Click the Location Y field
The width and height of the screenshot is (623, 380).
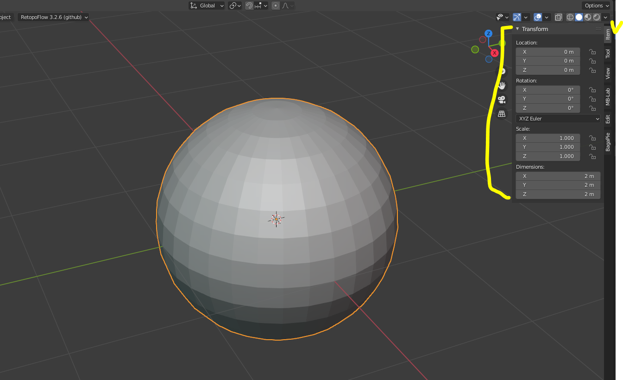click(x=548, y=61)
